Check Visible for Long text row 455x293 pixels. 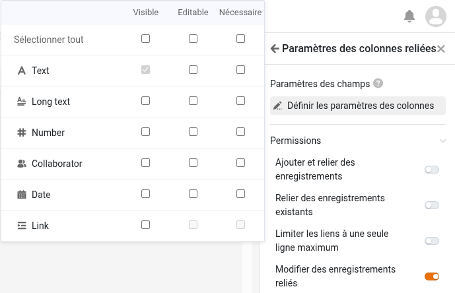pyautogui.click(x=146, y=101)
